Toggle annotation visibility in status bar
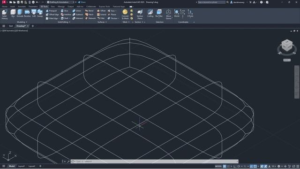The image size is (300, 169). (x=262, y=166)
